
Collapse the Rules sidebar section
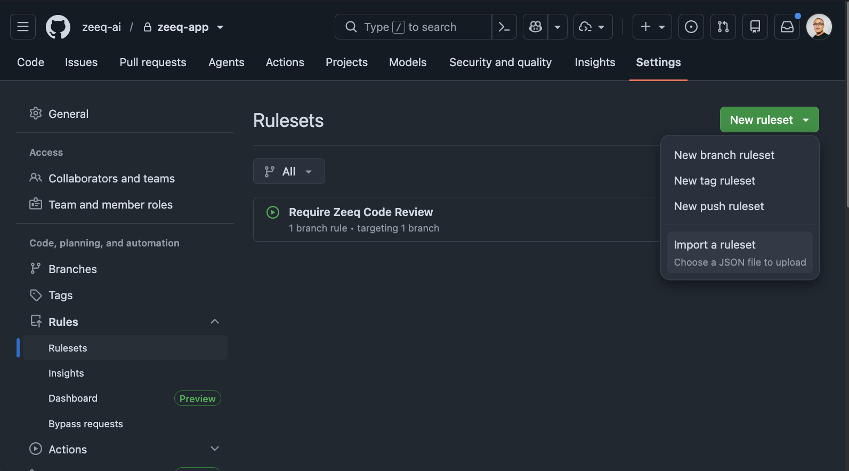point(215,322)
